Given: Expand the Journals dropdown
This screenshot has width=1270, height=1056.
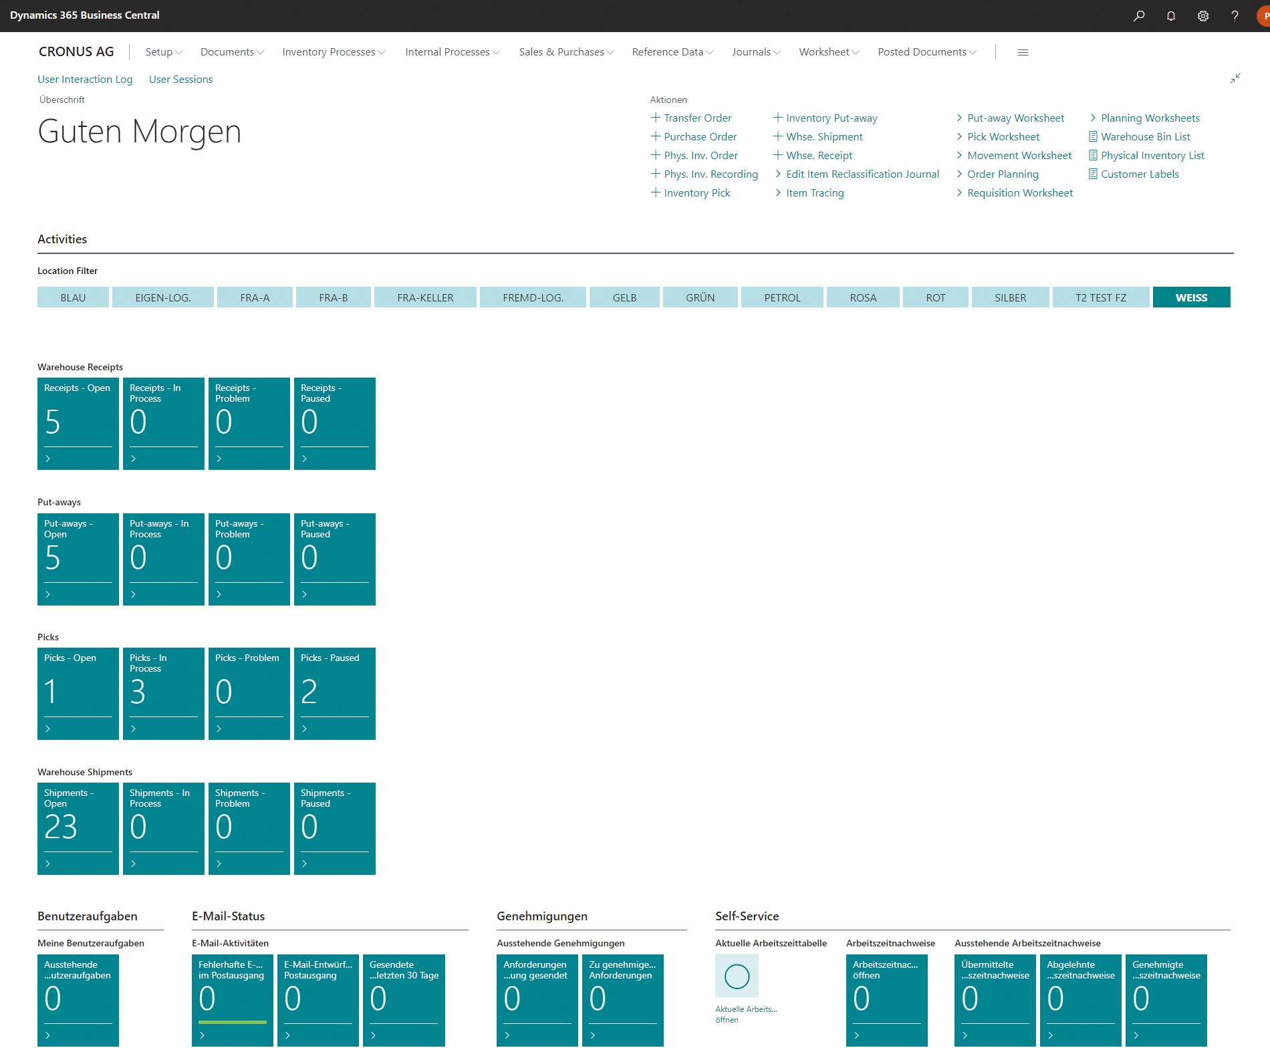Looking at the screenshot, I should point(756,52).
